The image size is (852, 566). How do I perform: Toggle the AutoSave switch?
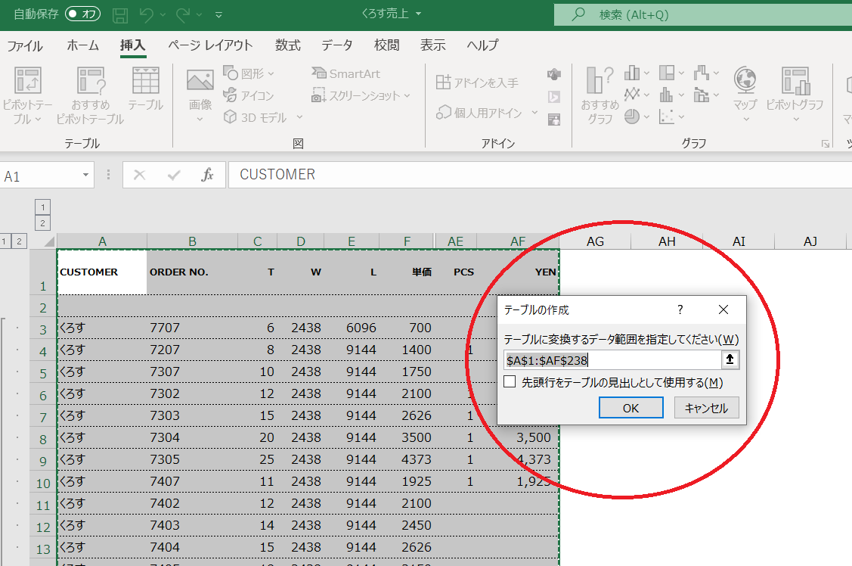[x=82, y=14]
